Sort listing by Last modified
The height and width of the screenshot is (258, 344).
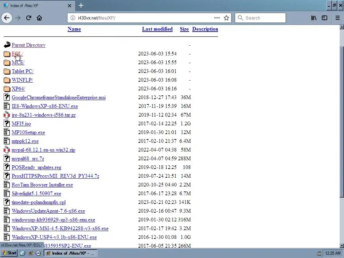pyautogui.click(x=157, y=29)
